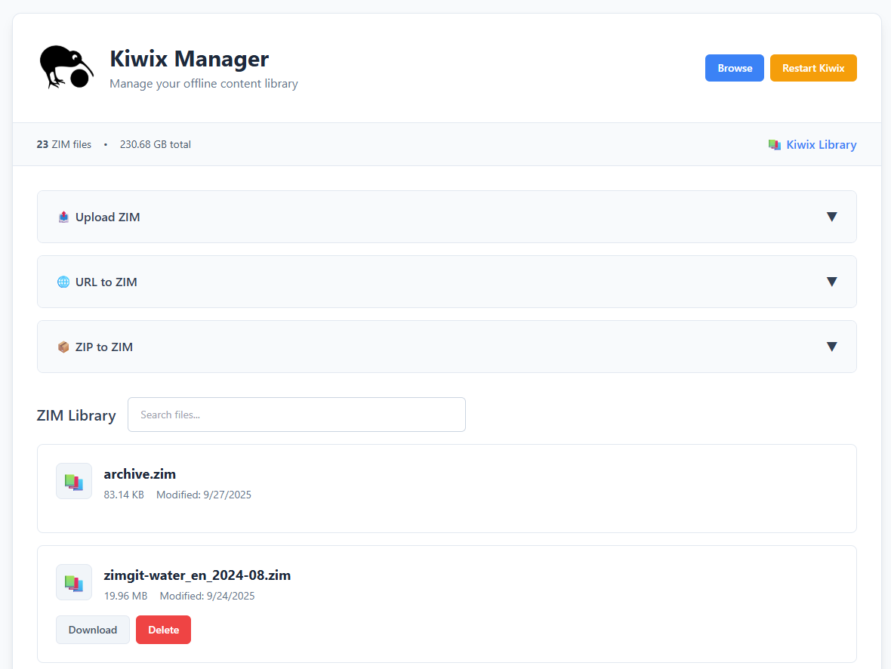Download zimgit-water_en_2024-08.zim

pos(93,630)
